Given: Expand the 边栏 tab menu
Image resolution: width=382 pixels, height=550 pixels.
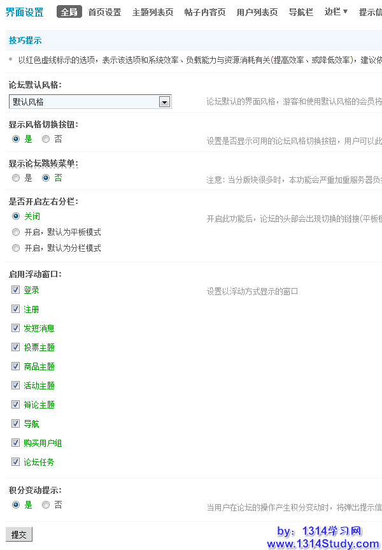Looking at the screenshot, I should [336, 11].
